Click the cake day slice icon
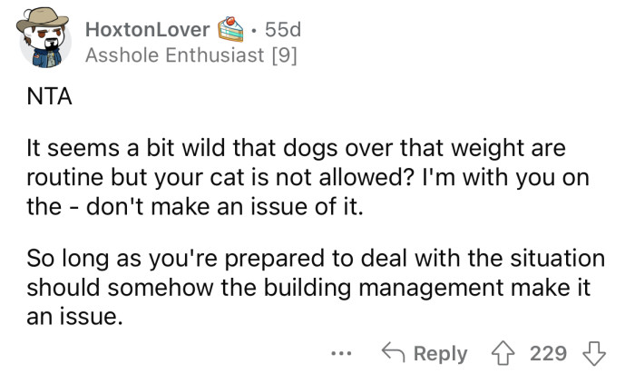Screen dimensions: 635x374 tap(230, 29)
